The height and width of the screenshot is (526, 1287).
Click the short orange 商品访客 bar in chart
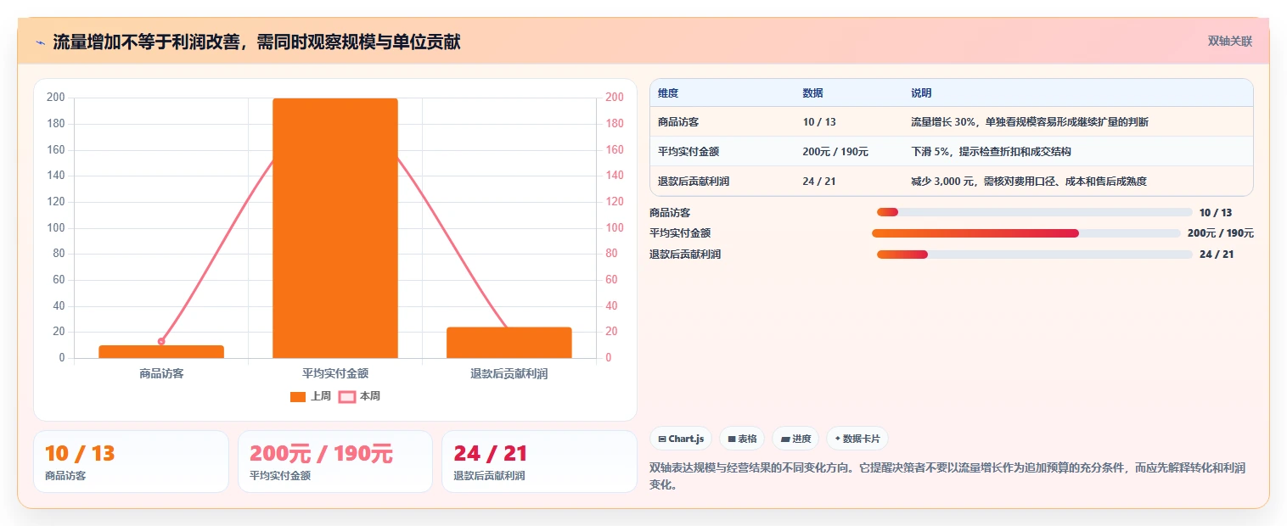pos(161,351)
